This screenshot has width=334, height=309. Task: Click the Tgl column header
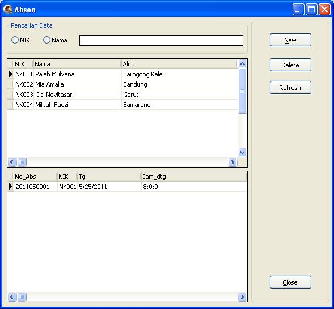109,177
